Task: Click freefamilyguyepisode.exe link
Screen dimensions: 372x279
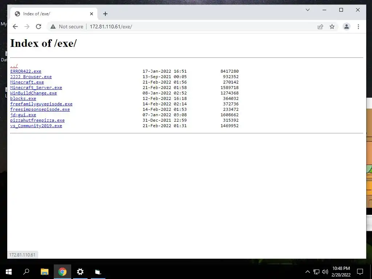Action: (x=41, y=104)
